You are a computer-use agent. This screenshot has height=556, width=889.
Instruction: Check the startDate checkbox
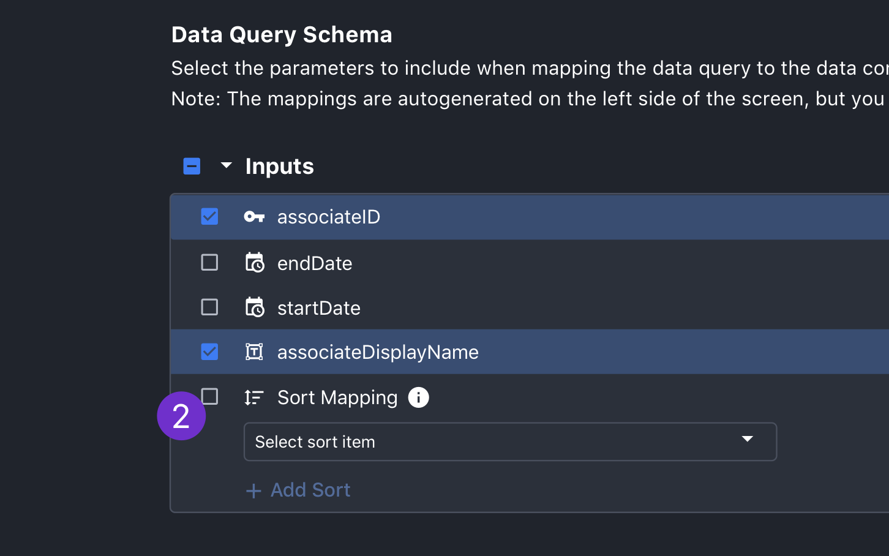209,307
